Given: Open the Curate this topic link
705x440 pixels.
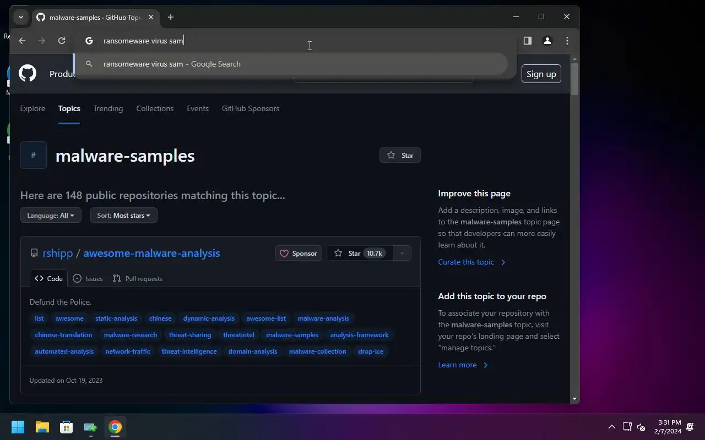Looking at the screenshot, I should pos(471,262).
